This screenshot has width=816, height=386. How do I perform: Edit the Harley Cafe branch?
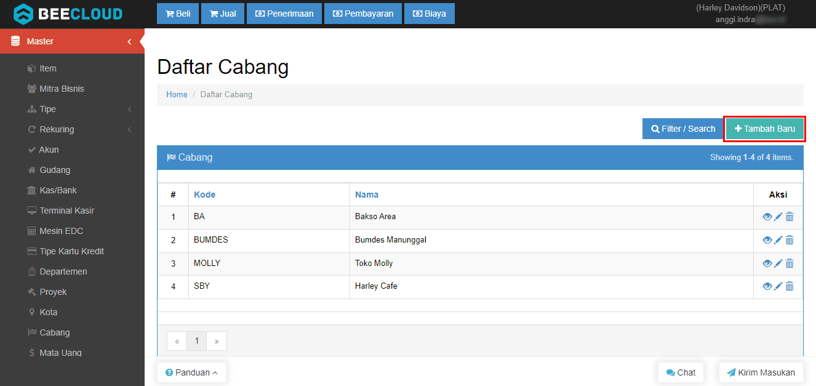pos(778,286)
